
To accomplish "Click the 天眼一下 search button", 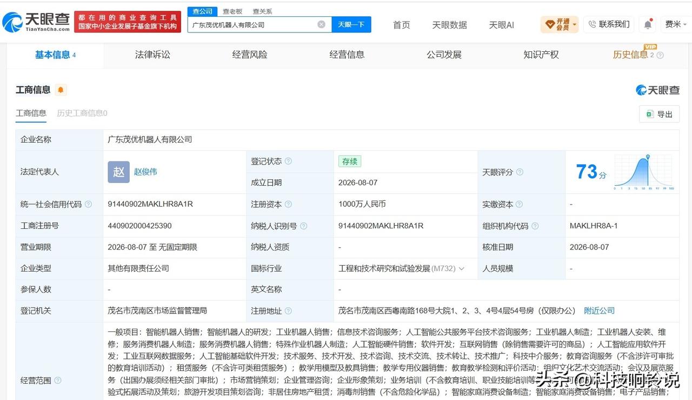I will pyautogui.click(x=351, y=24).
